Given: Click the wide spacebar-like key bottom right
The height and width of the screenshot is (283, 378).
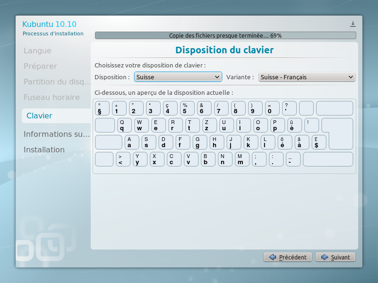Looking at the screenshot, I should (x=328, y=159).
